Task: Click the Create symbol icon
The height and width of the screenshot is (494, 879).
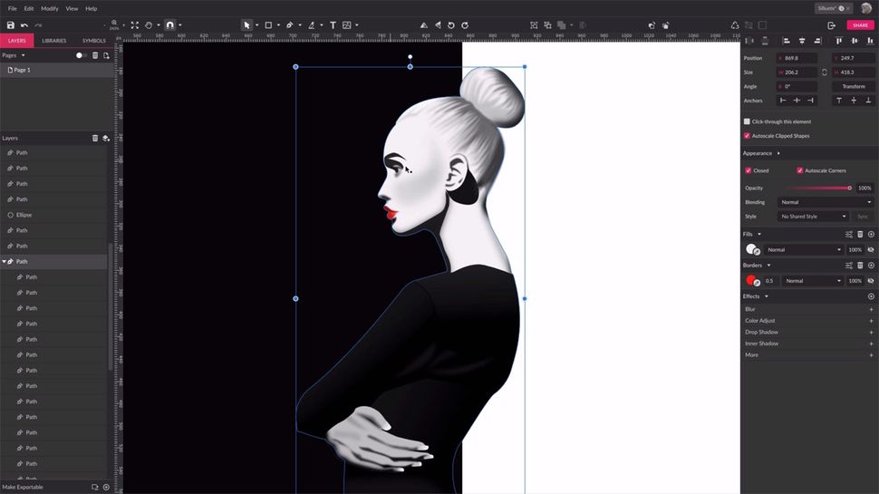Action: (735, 25)
